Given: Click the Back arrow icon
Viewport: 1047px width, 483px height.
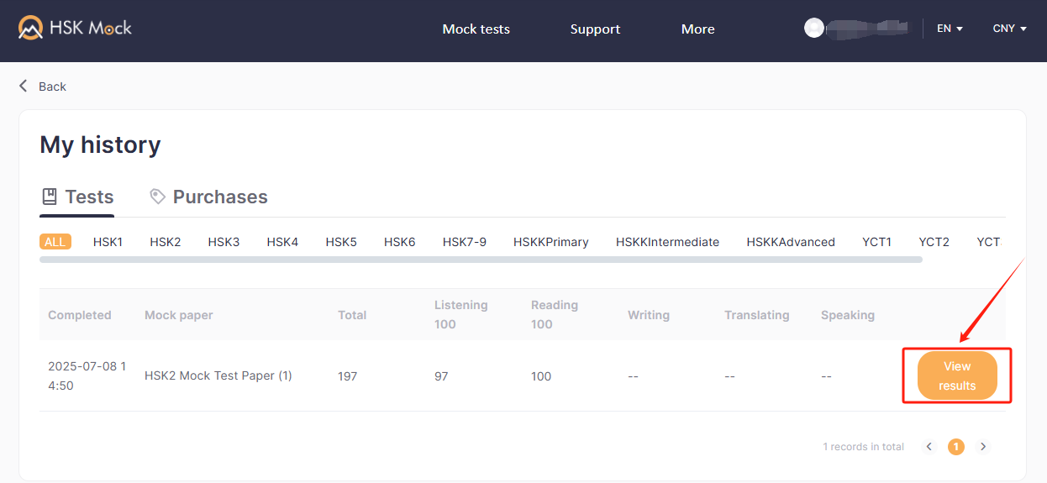Looking at the screenshot, I should pos(24,86).
